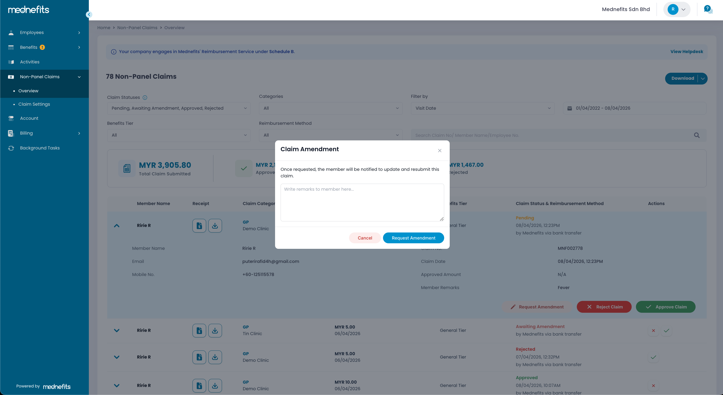
Task: Collapse the sidebar with the arrow icon
Action: click(x=89, y=15)
